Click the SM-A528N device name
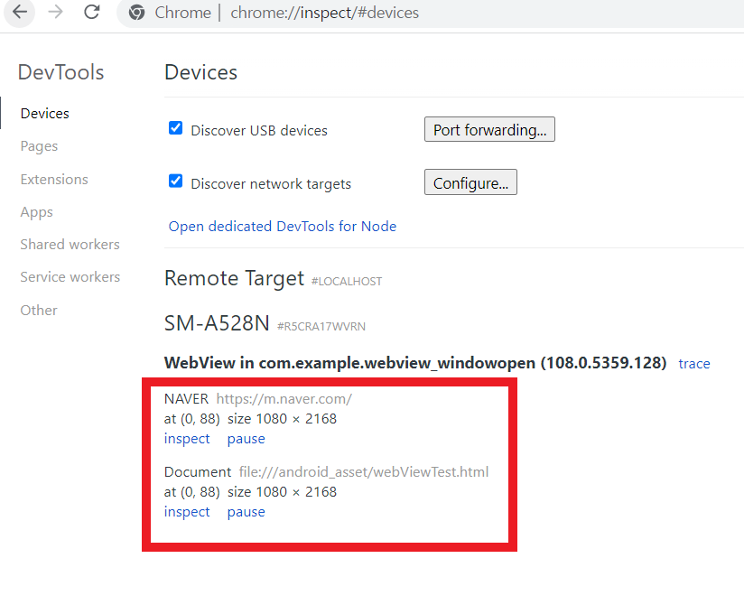The width and height of the screenshot is (744, 614). (x=217, y=323)
